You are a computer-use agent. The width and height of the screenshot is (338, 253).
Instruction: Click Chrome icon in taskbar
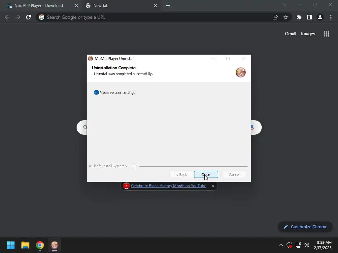(40, 245)
